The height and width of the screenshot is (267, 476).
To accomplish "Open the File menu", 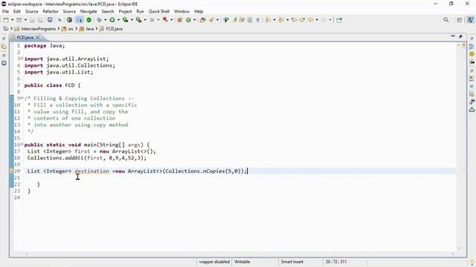I will point(5,12).
